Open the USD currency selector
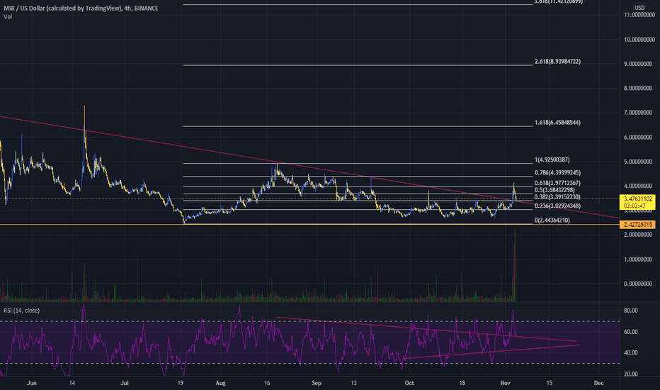Screen dimensions: 660x390 coord(639,8)
